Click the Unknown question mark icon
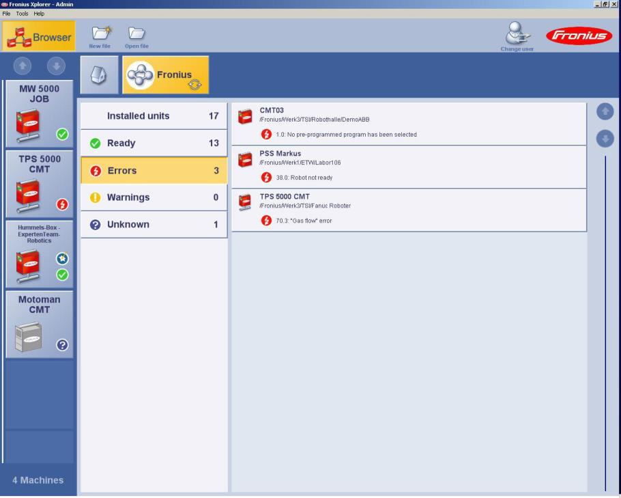621x498 pixels. [x=95, y=225]
